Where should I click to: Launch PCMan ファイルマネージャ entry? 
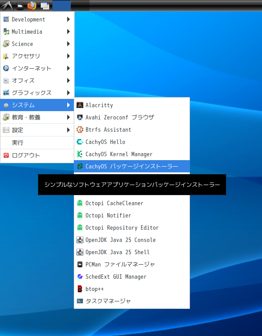[x=132, y=264]
